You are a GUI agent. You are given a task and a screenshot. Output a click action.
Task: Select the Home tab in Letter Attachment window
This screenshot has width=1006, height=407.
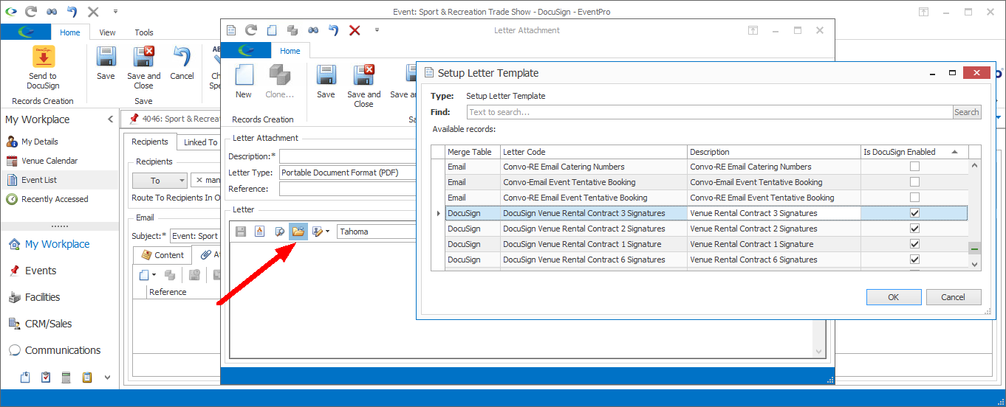point(290,51)
